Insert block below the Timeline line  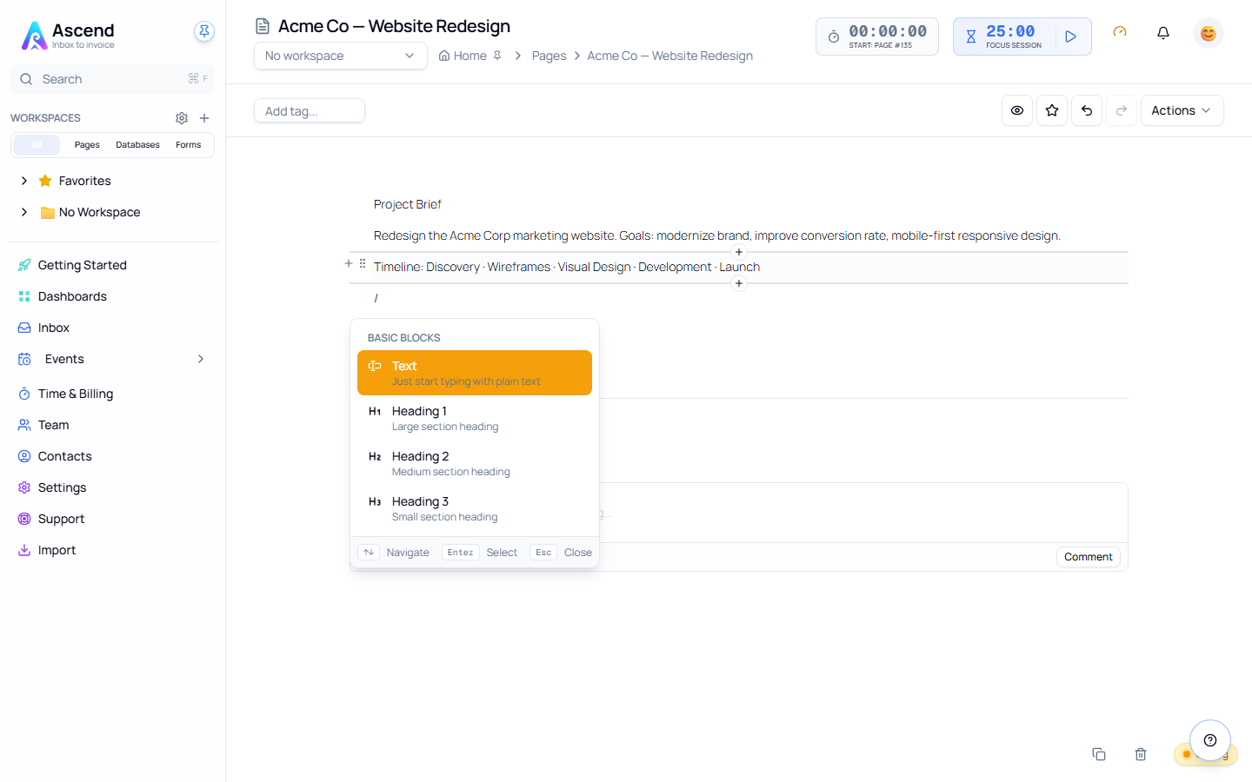tap(739, 283)
